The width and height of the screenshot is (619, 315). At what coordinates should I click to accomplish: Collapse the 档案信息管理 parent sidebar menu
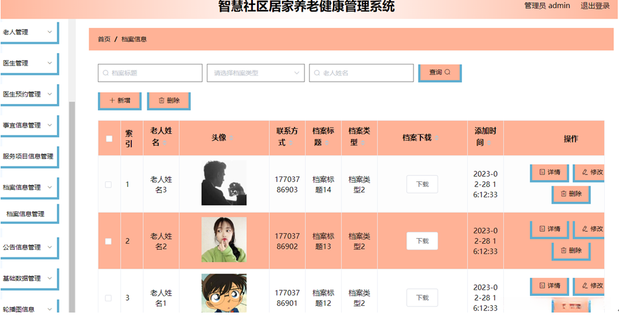[x=28, y=188]
